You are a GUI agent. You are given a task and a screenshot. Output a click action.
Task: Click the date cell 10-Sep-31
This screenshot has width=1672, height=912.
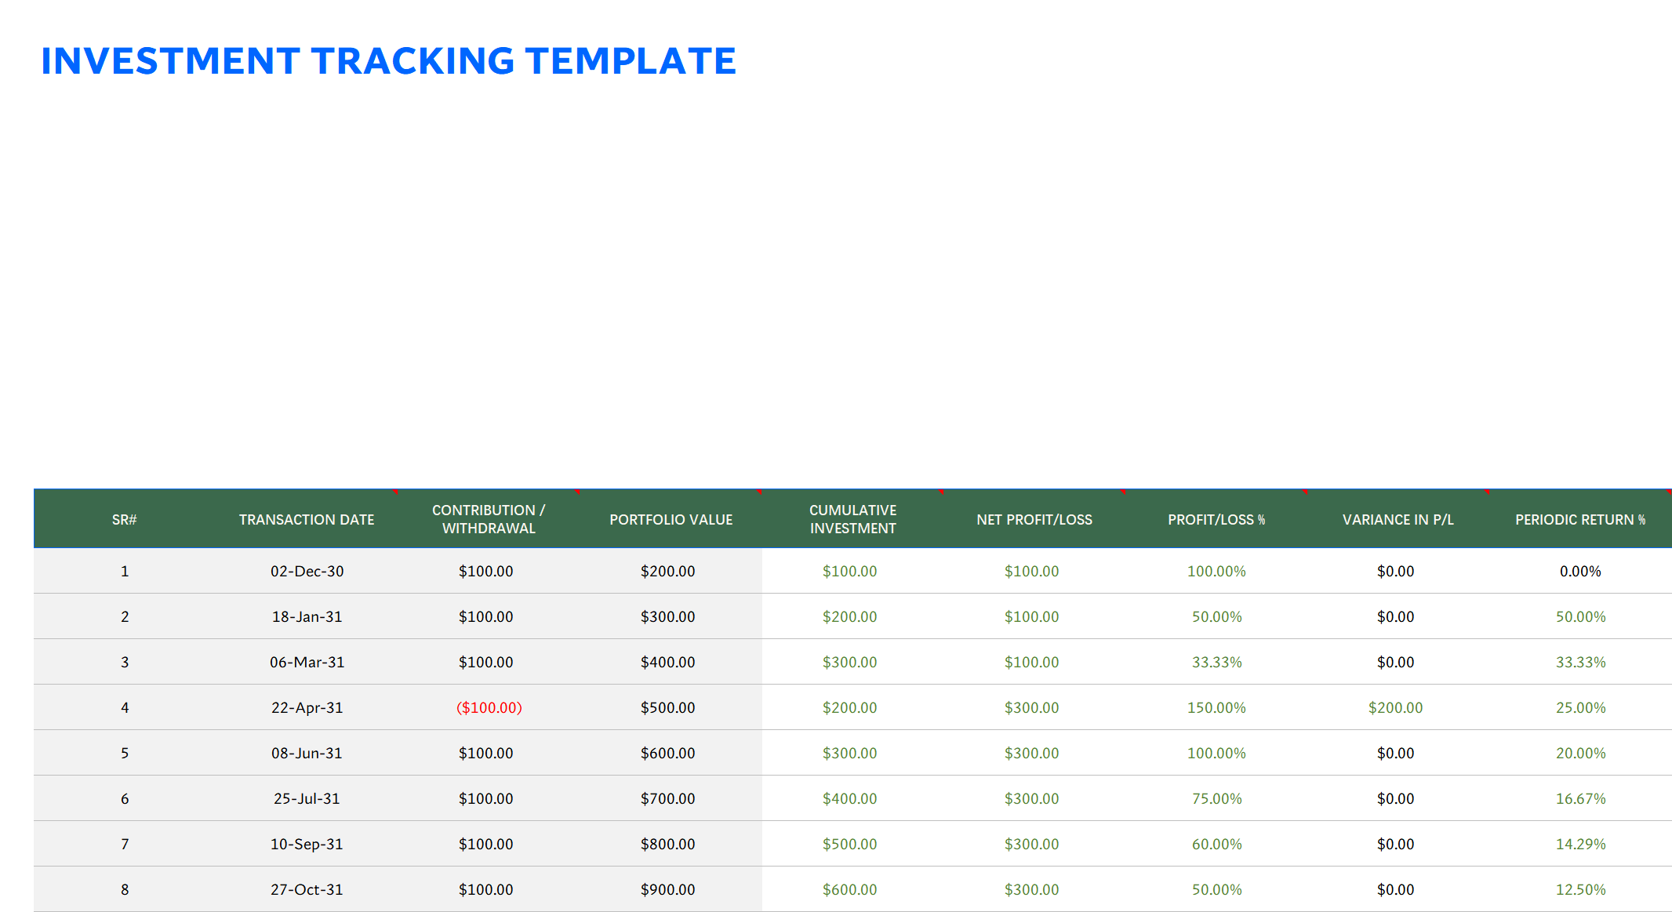[307, 844]
